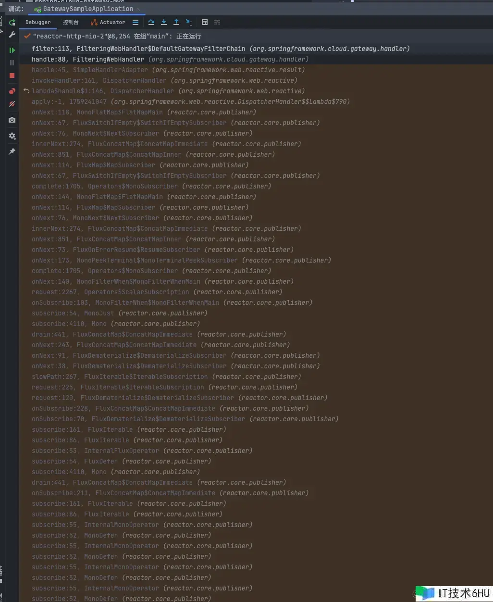Screen dimensions: 493x602
Task: Toggle the pin tab icon
Action: (x=12, y=151)
